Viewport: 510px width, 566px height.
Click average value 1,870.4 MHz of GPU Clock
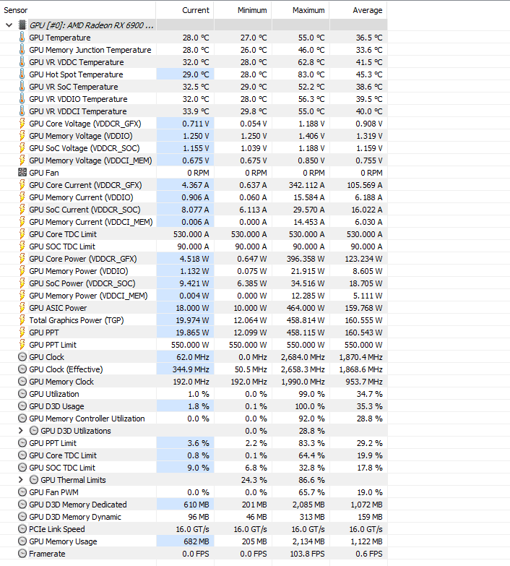pyautogui.click(x=360, y=357)
